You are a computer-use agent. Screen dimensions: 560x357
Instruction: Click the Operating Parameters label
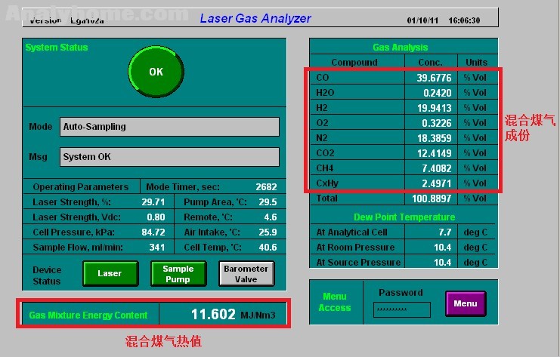(x=80, y=187)
